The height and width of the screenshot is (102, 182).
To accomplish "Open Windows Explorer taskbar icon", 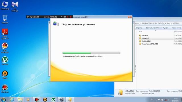I will tap(20, 100).
